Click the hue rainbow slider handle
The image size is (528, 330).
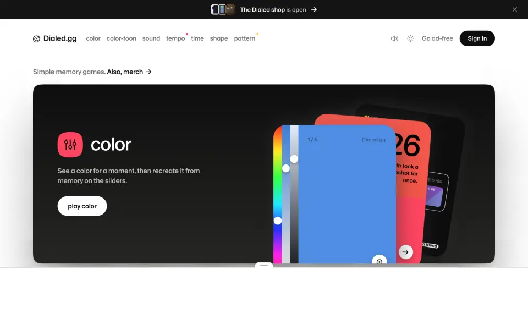tap(277, 221)
